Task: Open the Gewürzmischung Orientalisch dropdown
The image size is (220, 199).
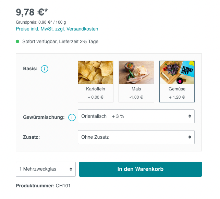Action: pyautogui.click(x=136, y=116)
